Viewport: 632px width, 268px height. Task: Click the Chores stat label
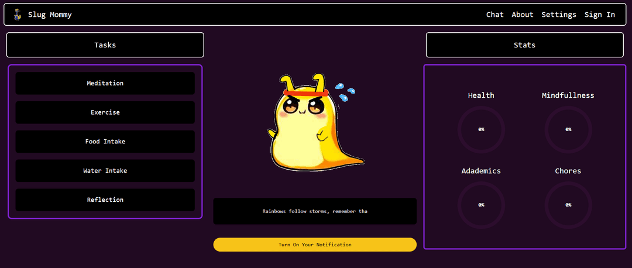tap(568, 171)
